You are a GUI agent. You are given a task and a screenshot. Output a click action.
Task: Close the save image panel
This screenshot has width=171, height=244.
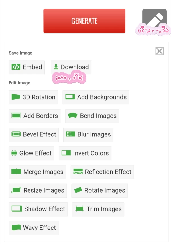159,51
